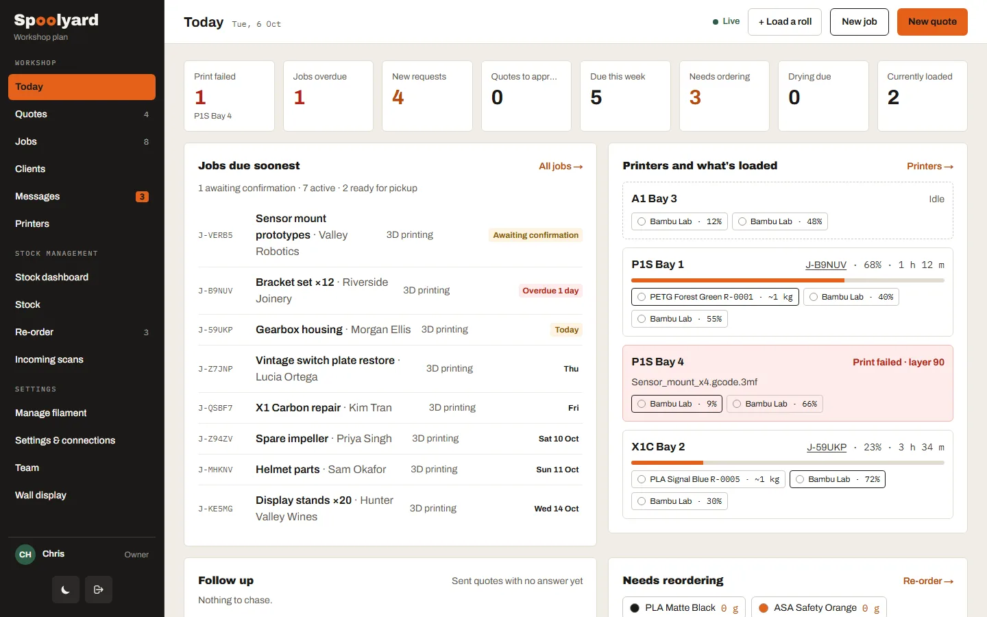Open the Clients section
The image size is (987, 617).
82,169
